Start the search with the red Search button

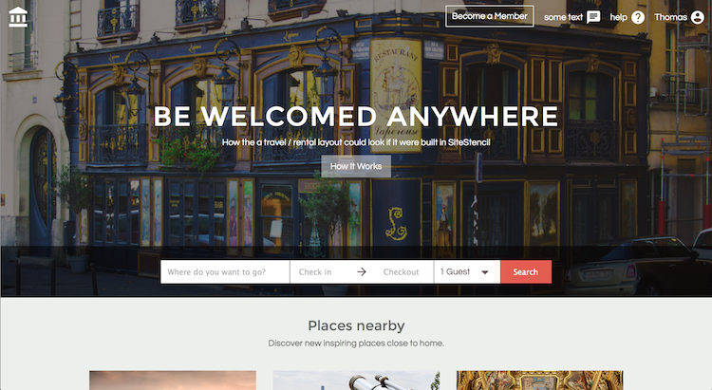pos(526,272)
